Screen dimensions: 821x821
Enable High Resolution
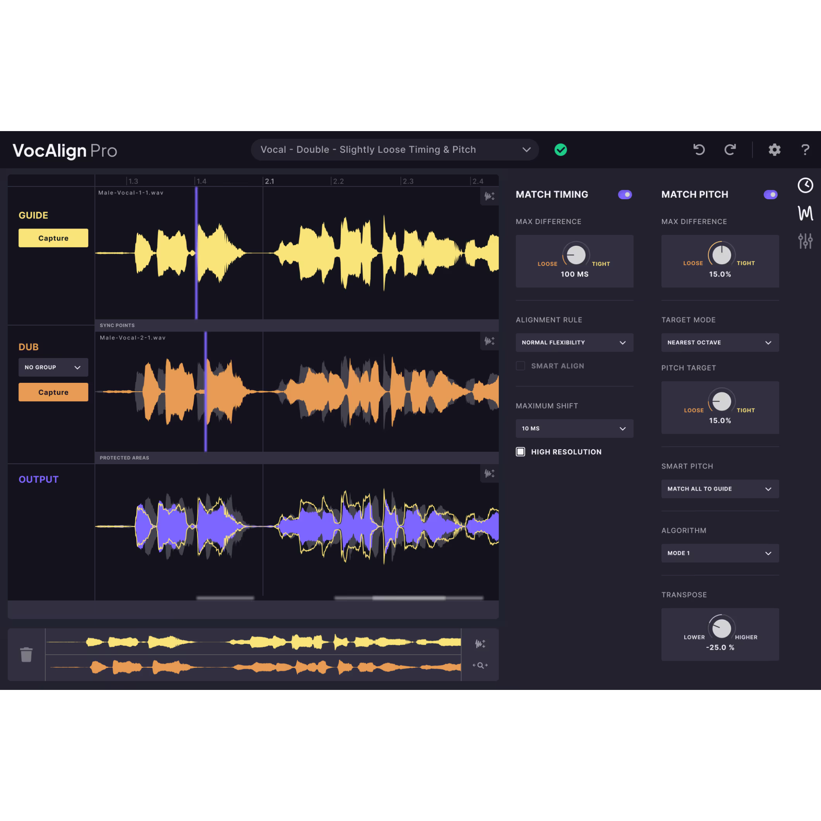click(520, 452)
